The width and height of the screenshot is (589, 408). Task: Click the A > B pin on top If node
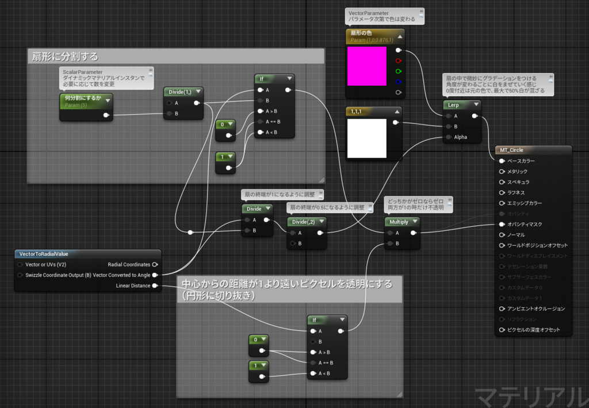pyautogui.click(x=260, y=111)
